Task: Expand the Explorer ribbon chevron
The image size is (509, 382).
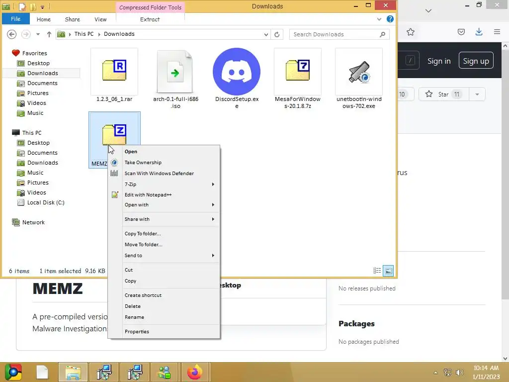Action: pyautogui.click(x=379, y=19)
